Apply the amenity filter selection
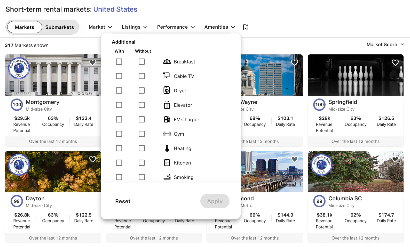This screenshot has height=247, width=410. tap(215, 201)
